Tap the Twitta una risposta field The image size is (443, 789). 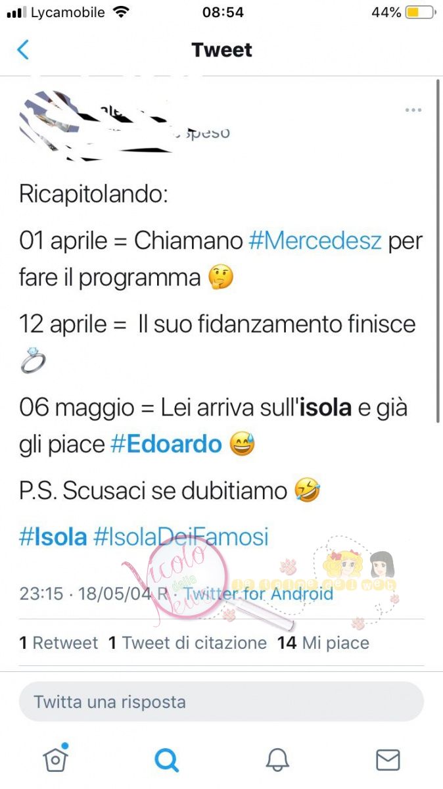[x=221, y=702]
